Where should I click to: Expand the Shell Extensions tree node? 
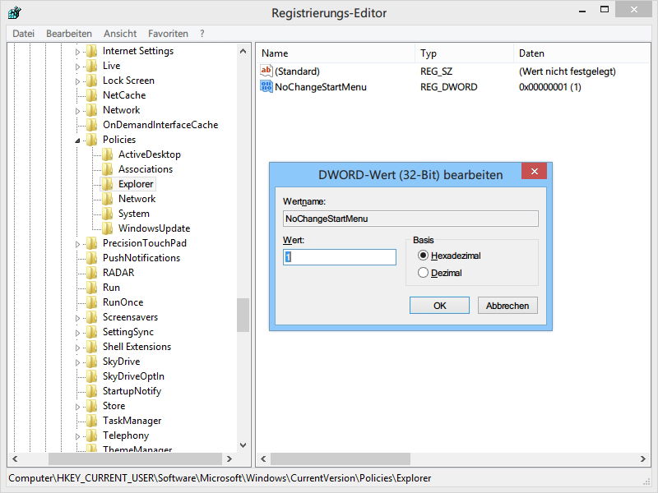coord(77,348)
